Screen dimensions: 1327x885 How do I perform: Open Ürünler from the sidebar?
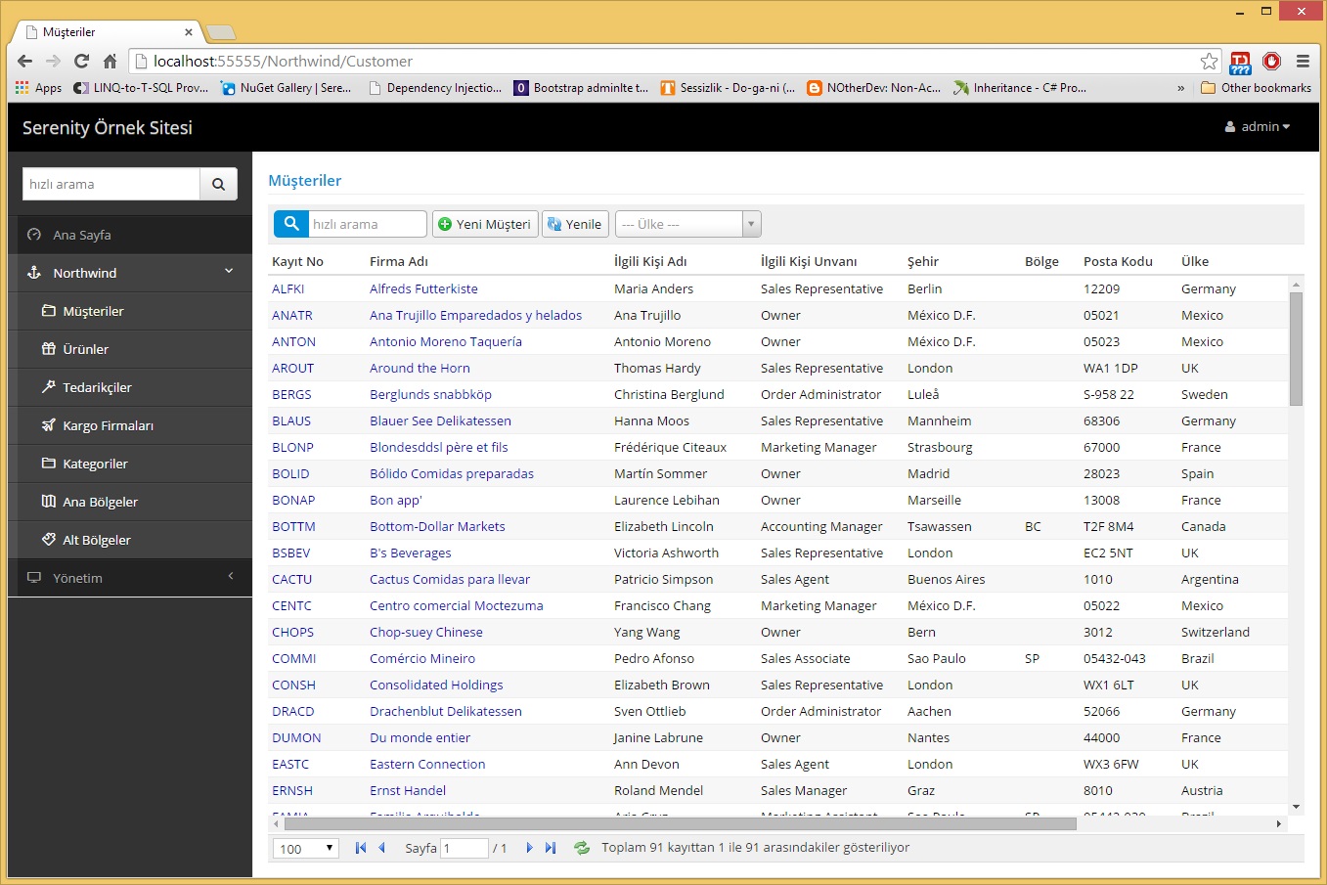tap(85, 349)
